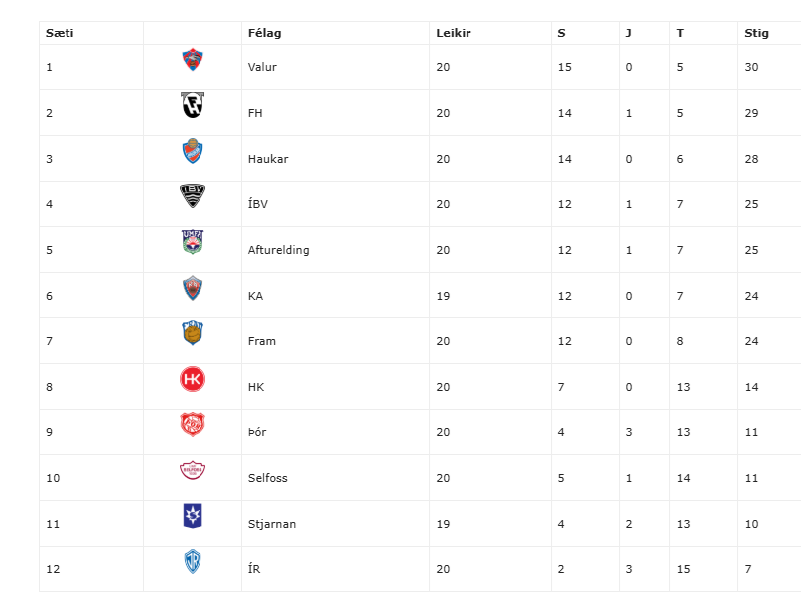Select the Haukar team crest

click(192, 152)
